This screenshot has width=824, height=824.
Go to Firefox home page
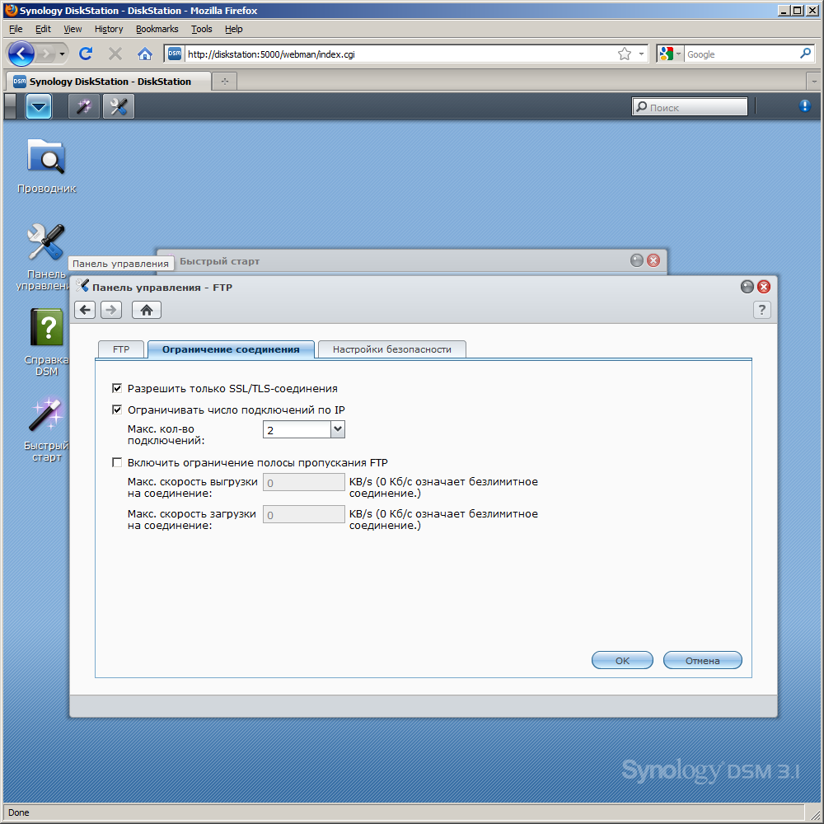click(144, 54)
